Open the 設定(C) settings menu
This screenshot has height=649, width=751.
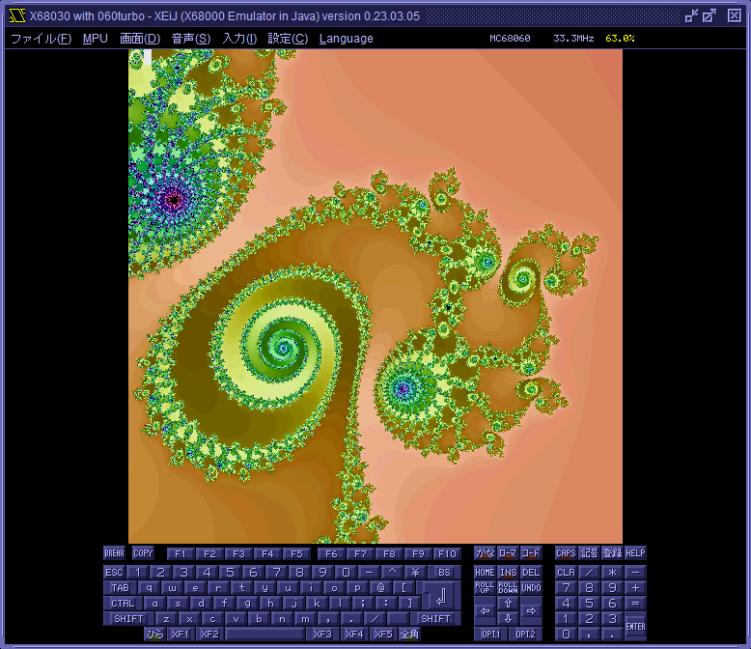[288, 39]
